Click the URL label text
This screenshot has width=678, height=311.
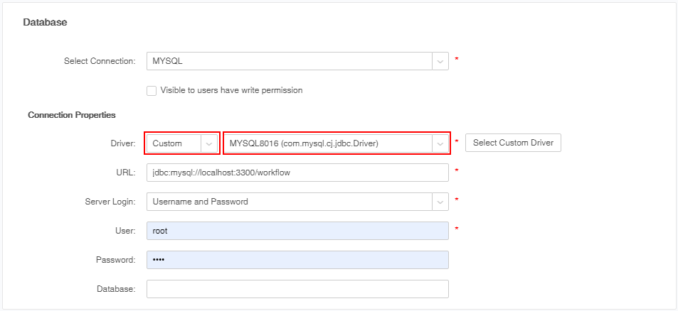(125, 173)
